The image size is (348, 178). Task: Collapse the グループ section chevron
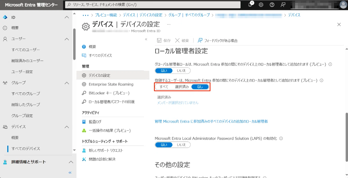[x=67, y=83]
